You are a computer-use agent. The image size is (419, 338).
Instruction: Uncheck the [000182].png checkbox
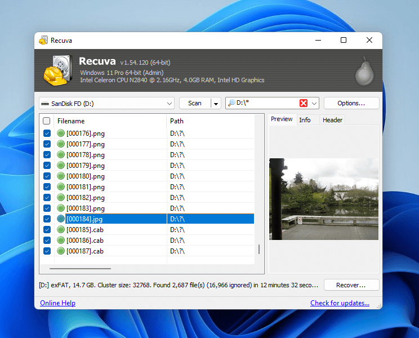pyautogui.click(x=47, y=197)
